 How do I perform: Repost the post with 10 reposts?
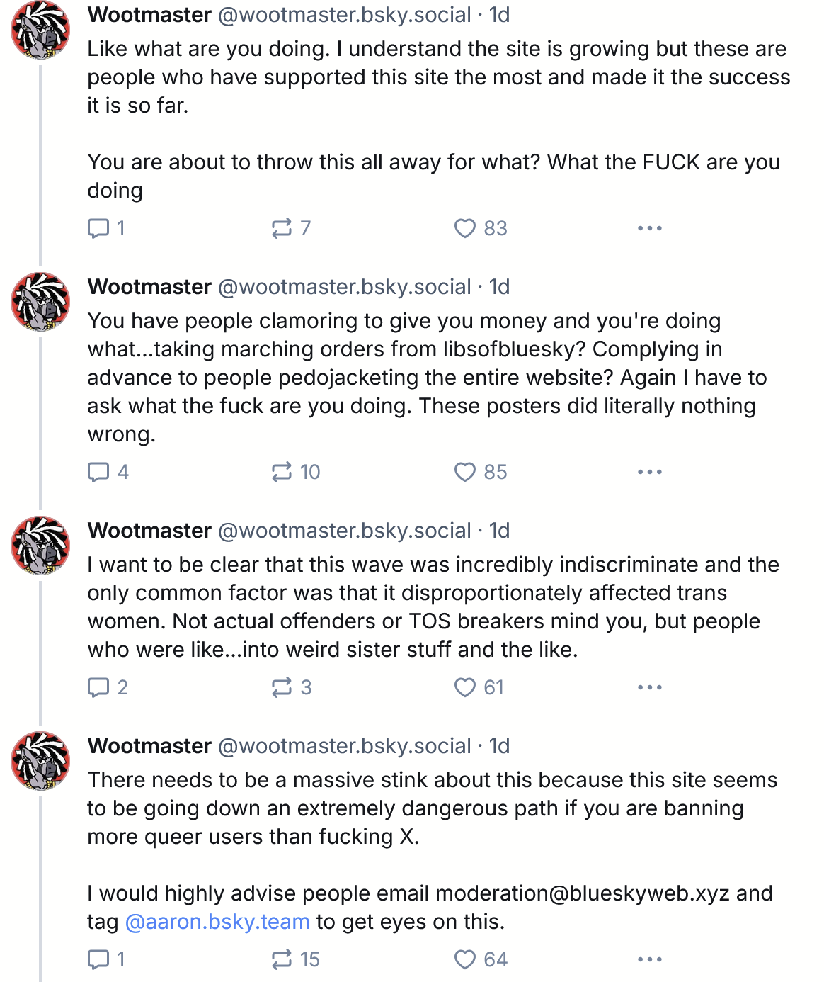point(281,472)
